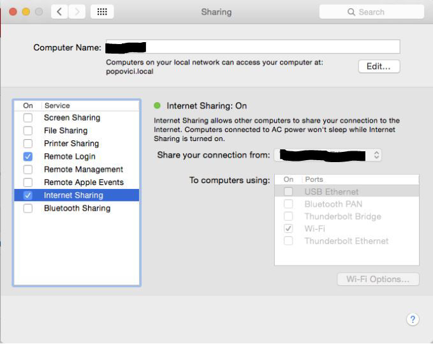Toggle the Thunderbolt Ethernet port checkbox
This screenshot has width=433, height=344.
[288, 241]
